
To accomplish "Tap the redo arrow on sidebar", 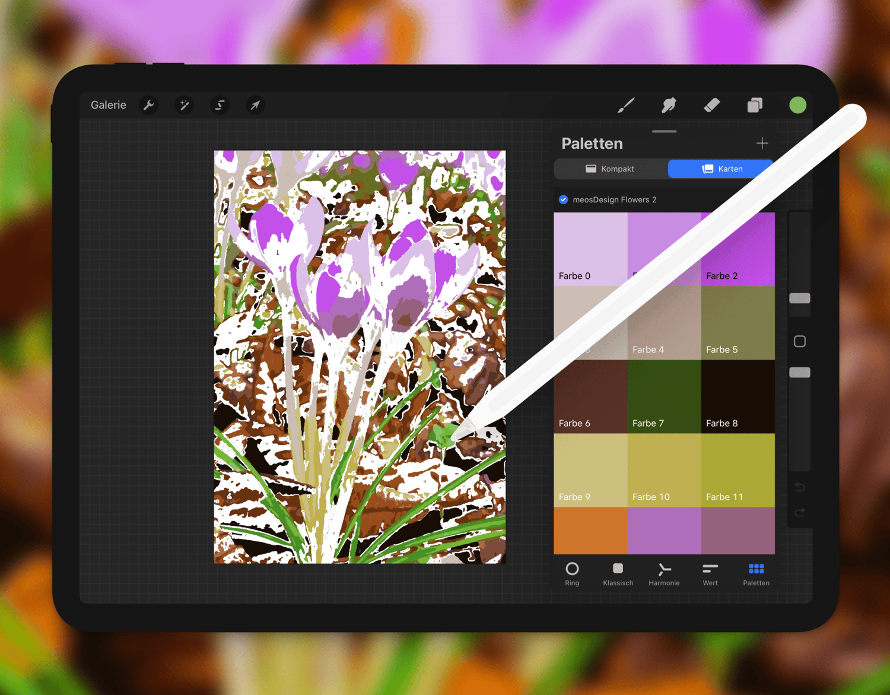I will tap(800, 512).
